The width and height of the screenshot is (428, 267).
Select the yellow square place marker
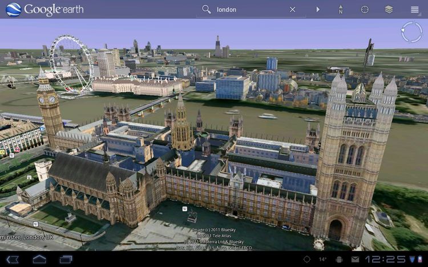(3, 153)
